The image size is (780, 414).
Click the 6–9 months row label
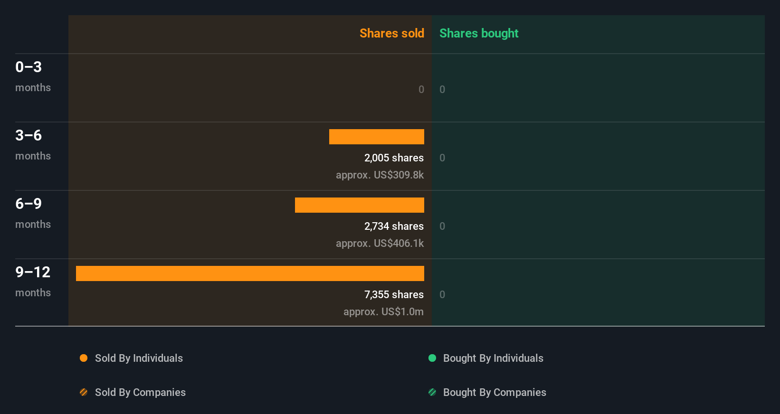tap(33, 213)
